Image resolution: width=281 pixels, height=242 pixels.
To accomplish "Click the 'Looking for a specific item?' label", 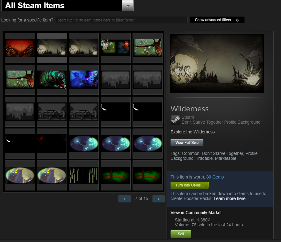I will coord(27,20).
